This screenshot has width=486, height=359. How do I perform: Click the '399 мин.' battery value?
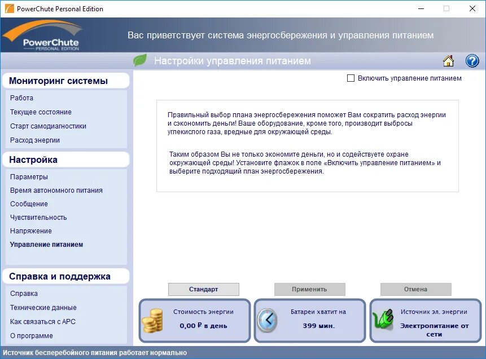pos(318,326)
